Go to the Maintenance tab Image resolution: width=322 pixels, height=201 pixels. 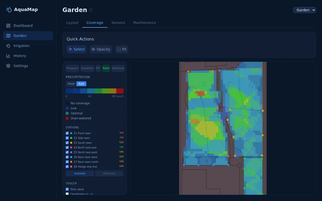(144, 23)
